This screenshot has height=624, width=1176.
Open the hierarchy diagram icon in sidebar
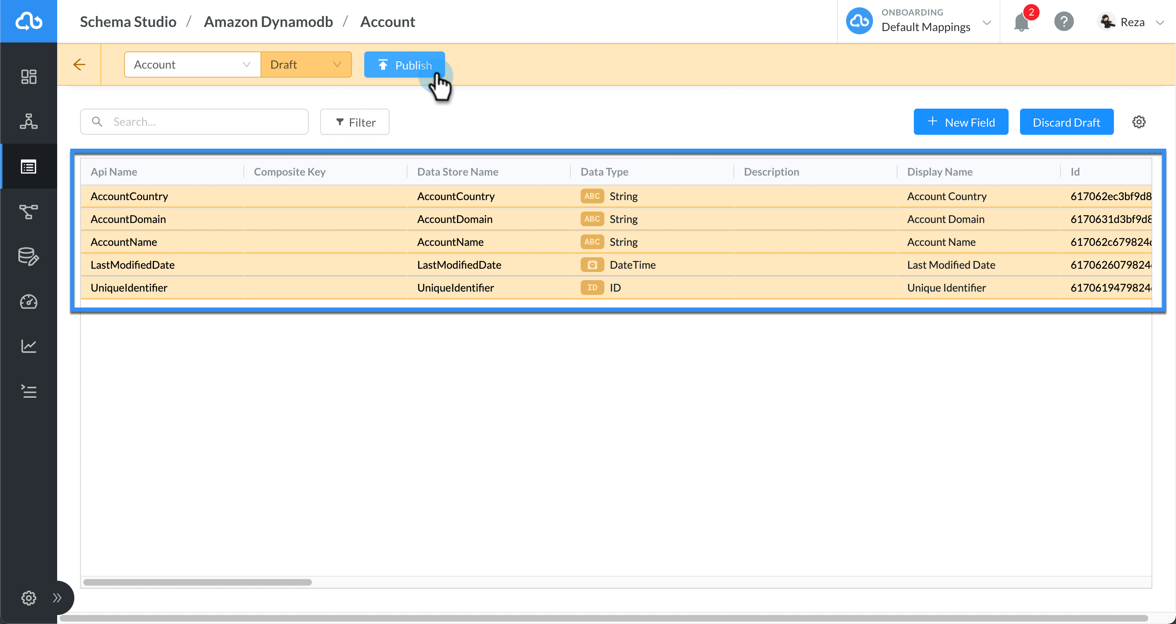point(28,121)
